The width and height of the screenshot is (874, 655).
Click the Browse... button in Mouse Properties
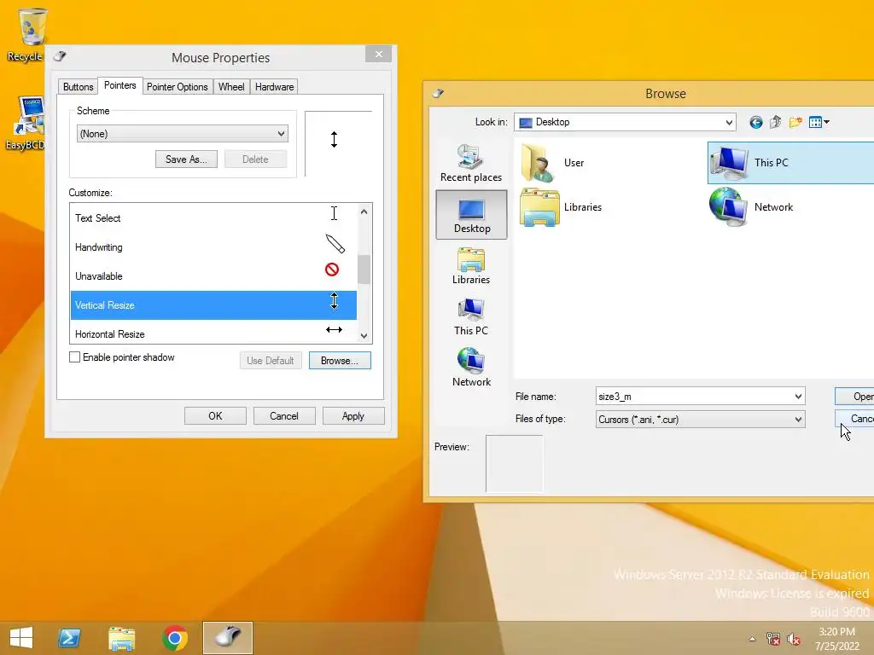click(x=340, y=361)
